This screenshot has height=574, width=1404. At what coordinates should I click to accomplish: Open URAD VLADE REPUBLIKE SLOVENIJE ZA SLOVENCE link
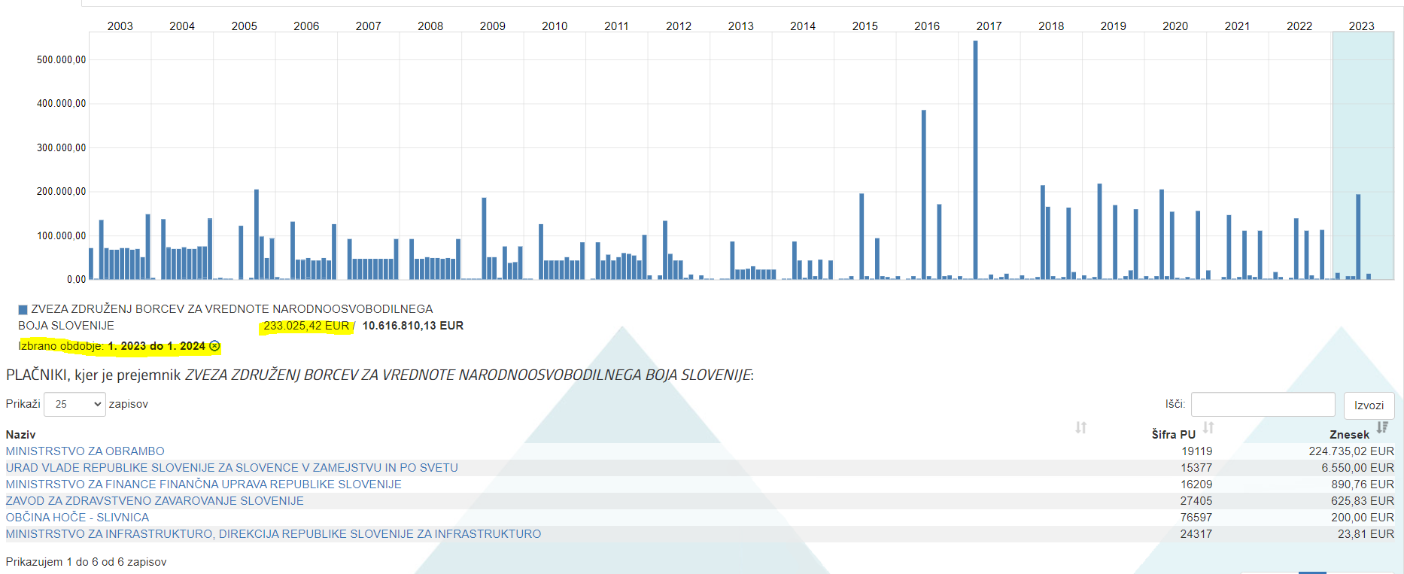(232, 468)
